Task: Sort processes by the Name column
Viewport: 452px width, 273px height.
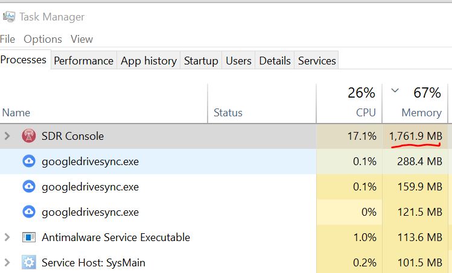Action: tap(16, 113)
